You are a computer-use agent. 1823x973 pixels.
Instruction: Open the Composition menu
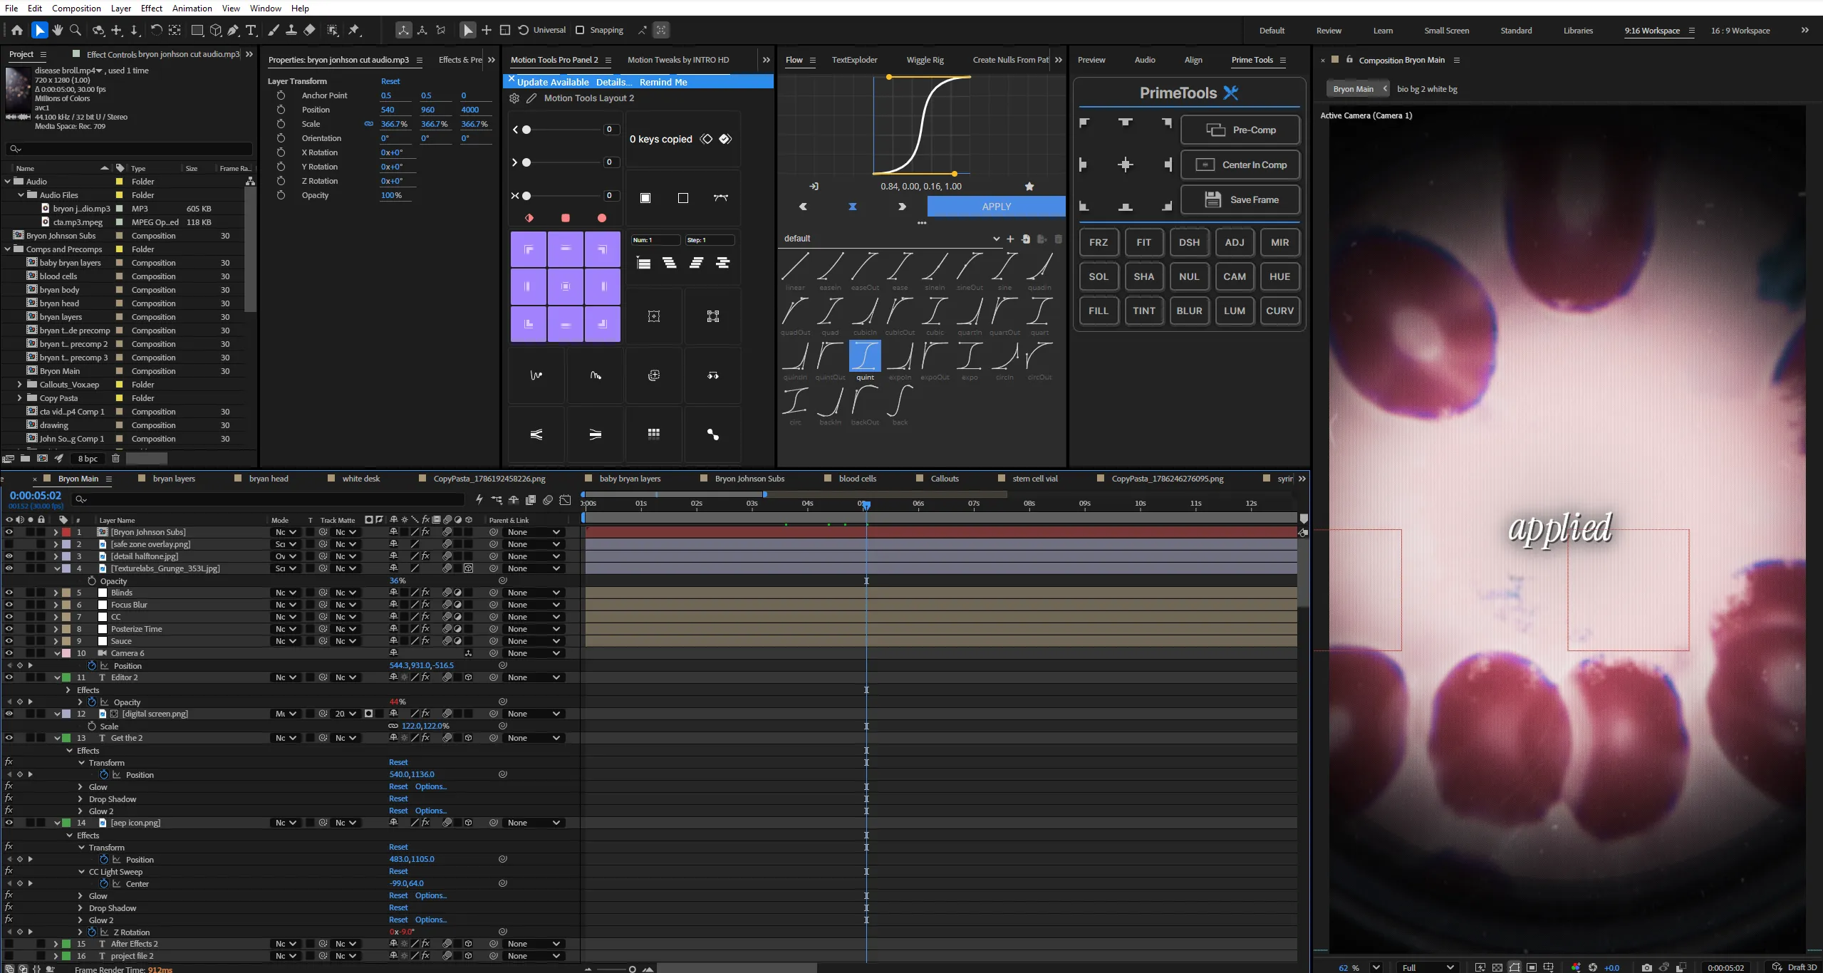click(76, 8)
